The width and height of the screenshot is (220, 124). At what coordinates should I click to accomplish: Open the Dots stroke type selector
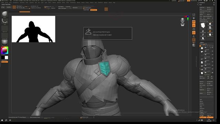point(4,21)
